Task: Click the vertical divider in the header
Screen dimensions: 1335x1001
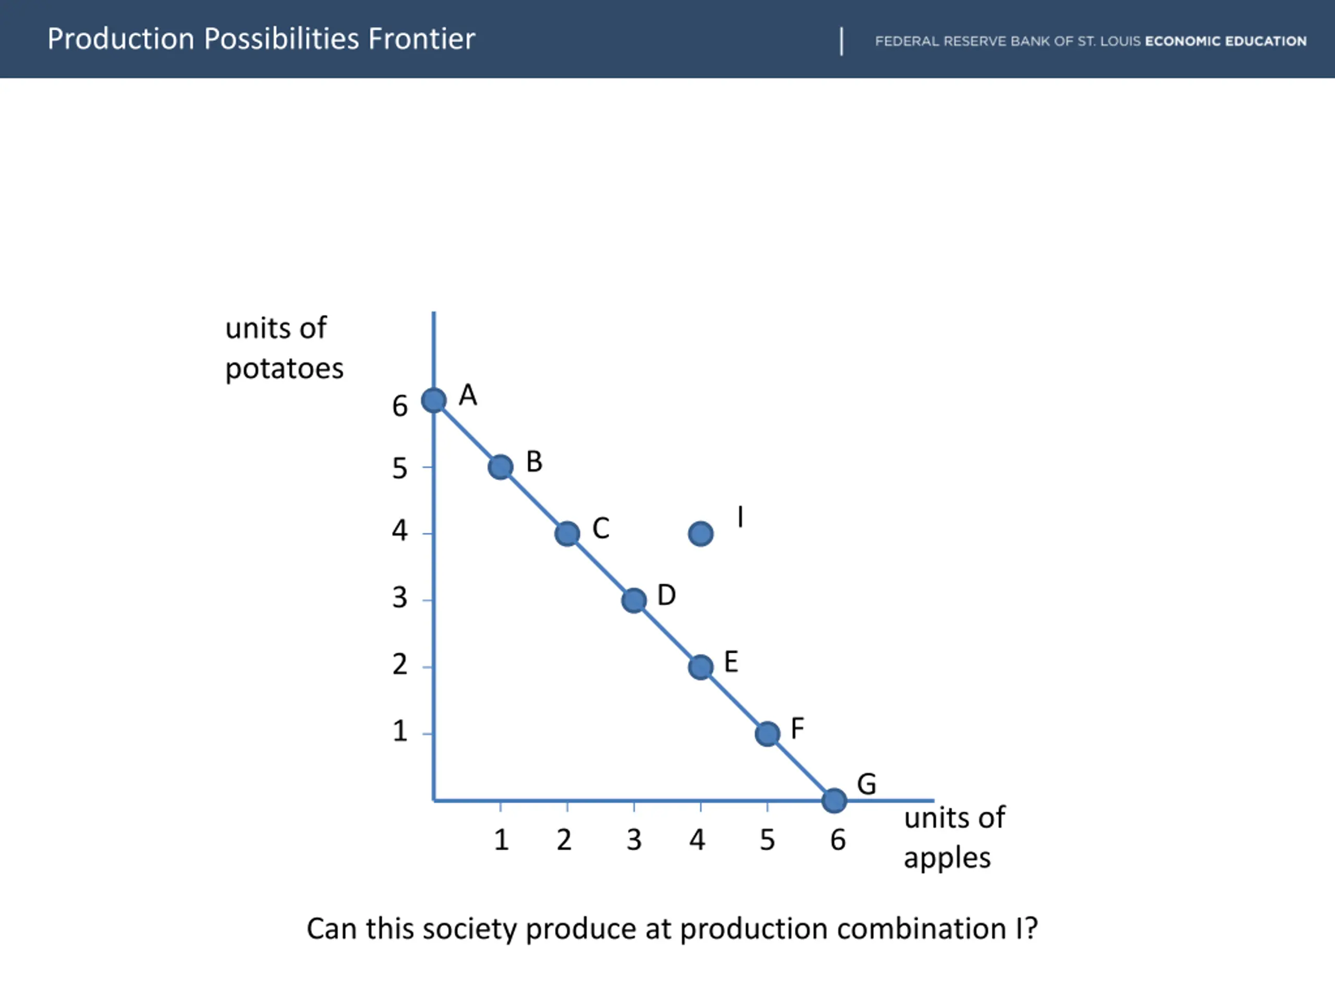Action: coord(841,42)
